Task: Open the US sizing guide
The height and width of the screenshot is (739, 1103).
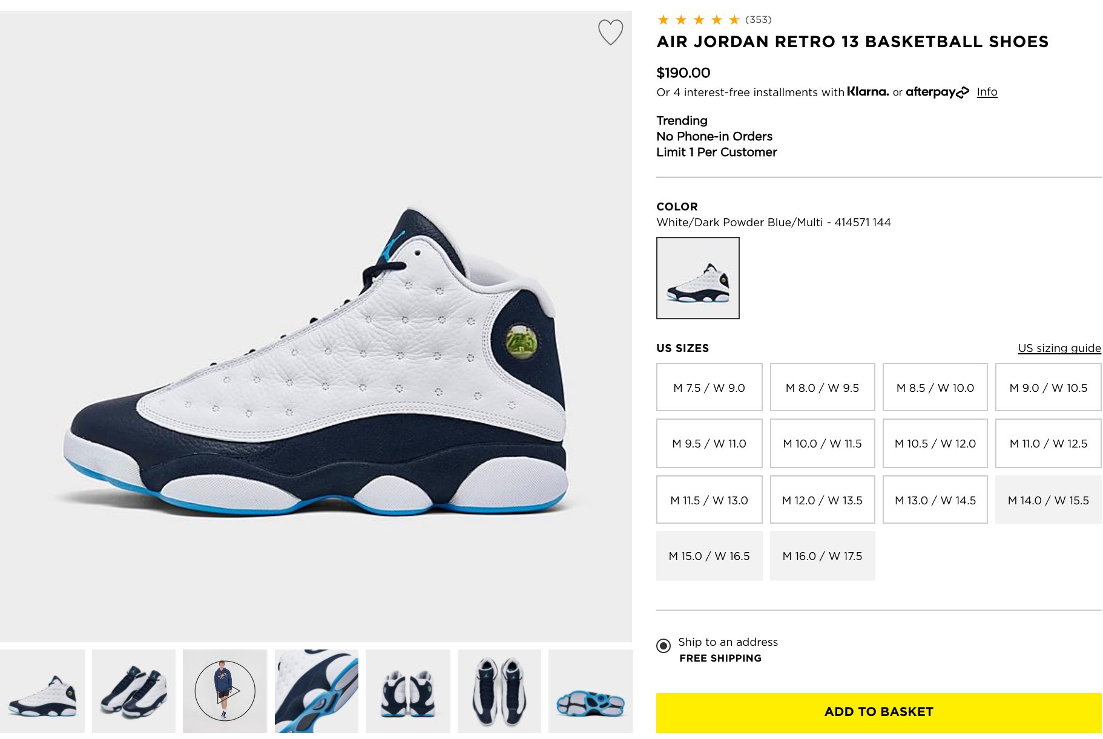Action: tap(1059, 348)
